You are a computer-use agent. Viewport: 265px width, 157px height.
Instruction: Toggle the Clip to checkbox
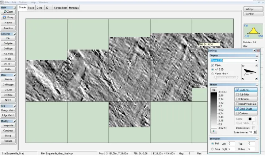pyautogui.click(x=212, y=65)
